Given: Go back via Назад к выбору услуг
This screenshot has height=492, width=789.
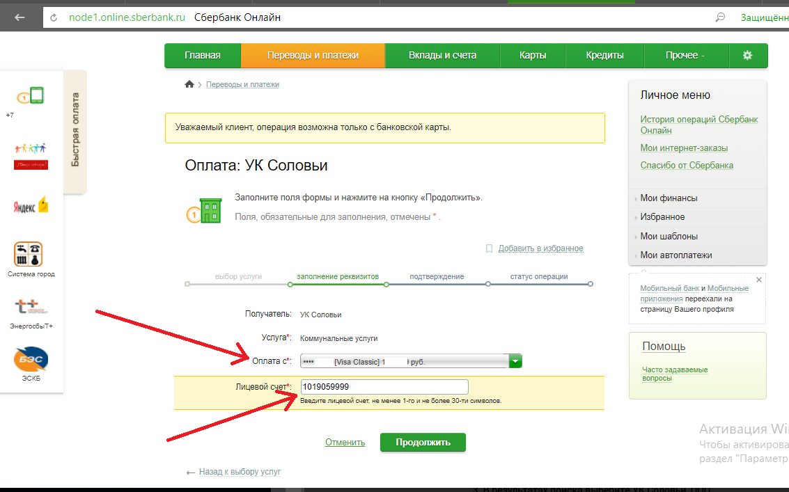Looking at the screenshot, I should coord(240,472).
